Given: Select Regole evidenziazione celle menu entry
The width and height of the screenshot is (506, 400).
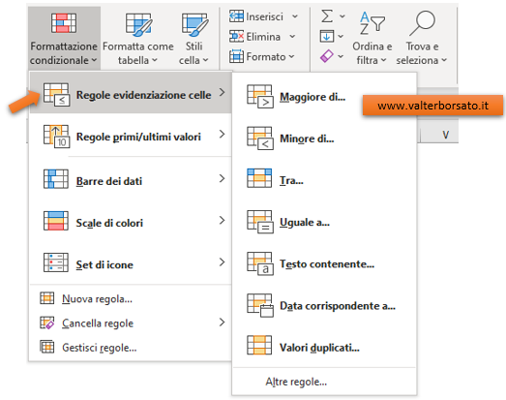Looking at the screenshot, I should 131,93.
